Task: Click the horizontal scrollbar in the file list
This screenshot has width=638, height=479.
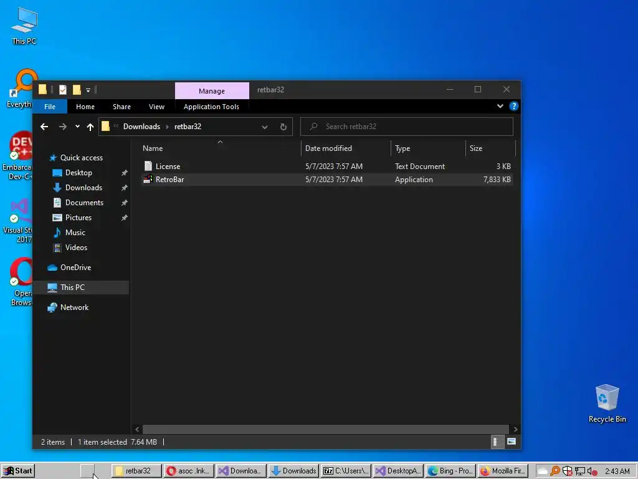Action: click(x=325, y=429)
